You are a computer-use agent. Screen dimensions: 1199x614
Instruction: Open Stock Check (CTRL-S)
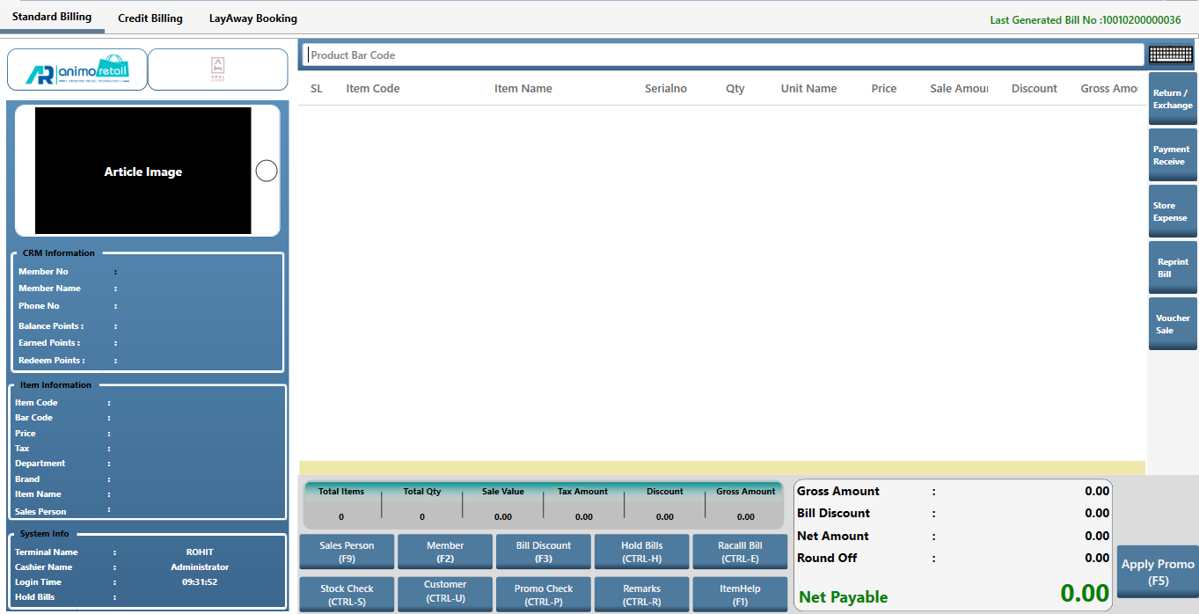(347, 595)
